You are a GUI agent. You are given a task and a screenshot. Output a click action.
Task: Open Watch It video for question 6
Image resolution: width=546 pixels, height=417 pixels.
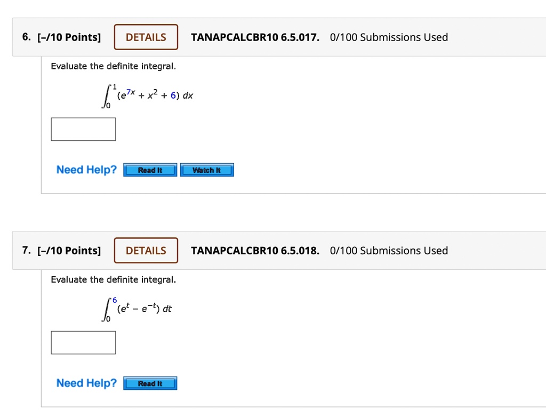207,170
